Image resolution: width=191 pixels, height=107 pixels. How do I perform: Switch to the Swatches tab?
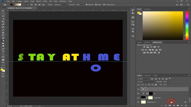point(147,9)
